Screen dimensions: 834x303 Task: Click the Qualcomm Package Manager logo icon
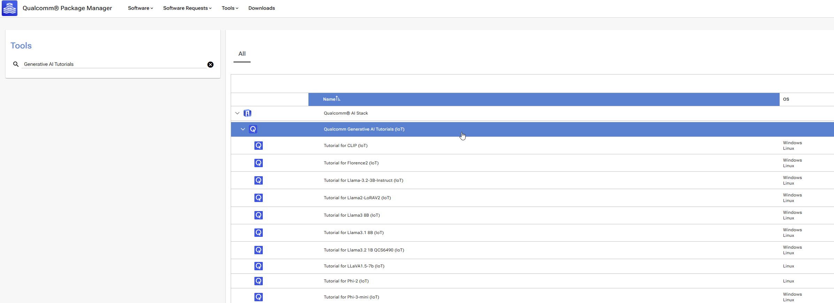[x=9, y=8]
